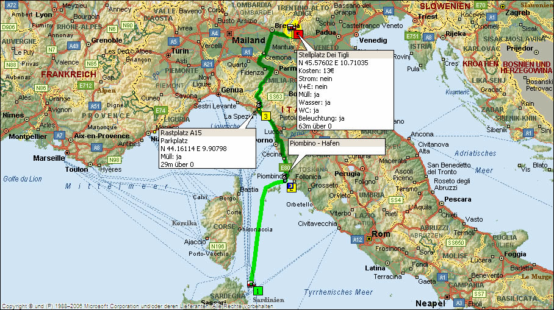Click the D906 road shield
Screen dimensions: 554x310
(9, 27)
